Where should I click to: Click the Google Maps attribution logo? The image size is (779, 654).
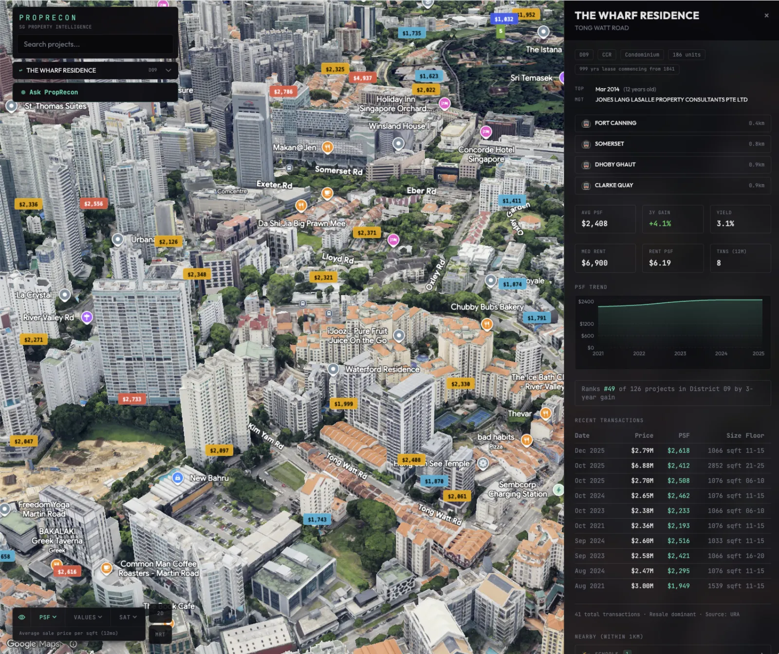tap(33, 644)
